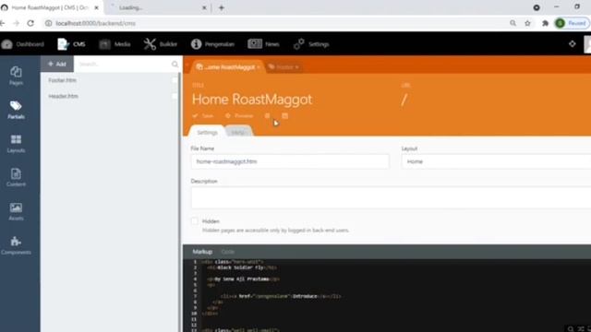This screenshot has height=332, width=591.
Task: Switch to the Home RoastMaggot editor tab
Action: click(227, 67)
